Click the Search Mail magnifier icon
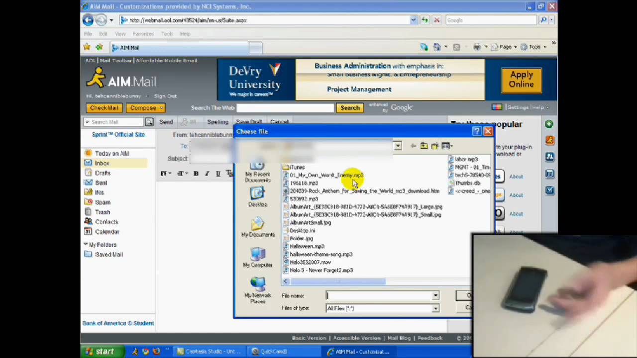The width and height of the screenshot is (637, 358). pos(149,122)
